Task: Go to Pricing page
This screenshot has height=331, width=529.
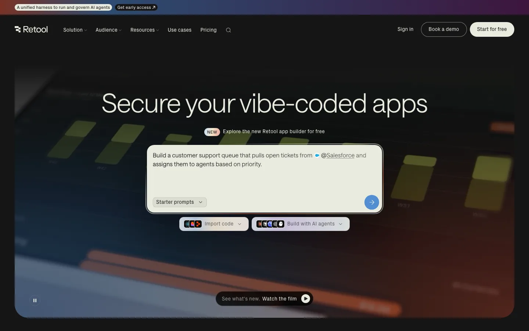Action: pos(208,30)
